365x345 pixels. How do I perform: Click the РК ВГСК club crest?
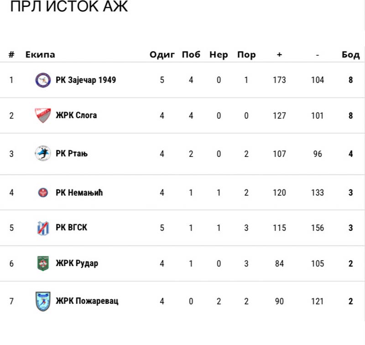click(x=43, y=228)
